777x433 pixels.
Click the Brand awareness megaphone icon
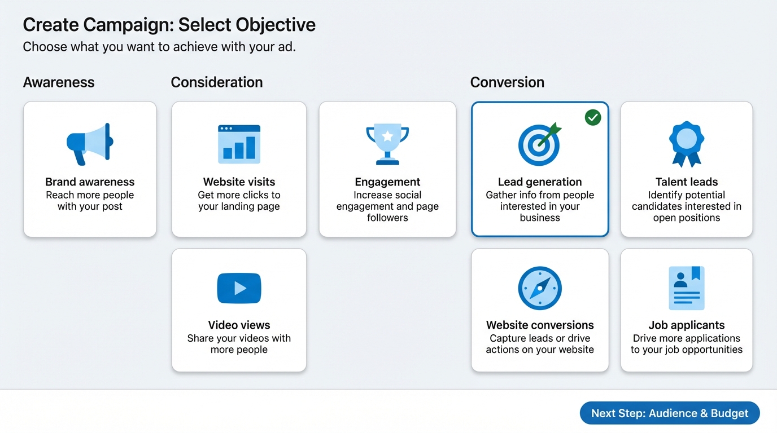[90, 144]
